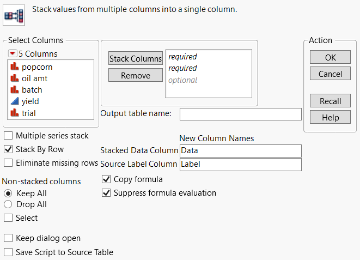
Task: Click the Recall button
Action: click(330, 101)
